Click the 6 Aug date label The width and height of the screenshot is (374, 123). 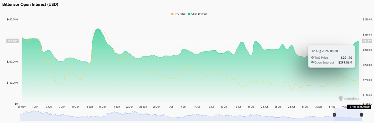click(x=332, y=107)
